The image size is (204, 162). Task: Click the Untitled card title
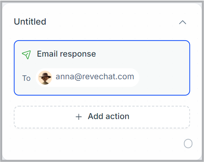click(30, 21)
